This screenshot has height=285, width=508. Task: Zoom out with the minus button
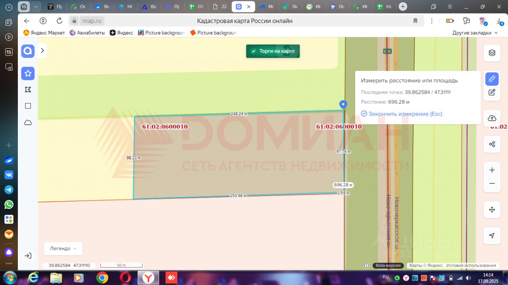pos(492,184)
